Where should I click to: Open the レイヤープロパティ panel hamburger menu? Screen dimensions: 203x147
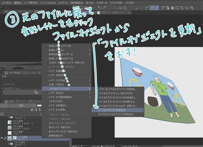pyautogui.click(x=2, y=73)
